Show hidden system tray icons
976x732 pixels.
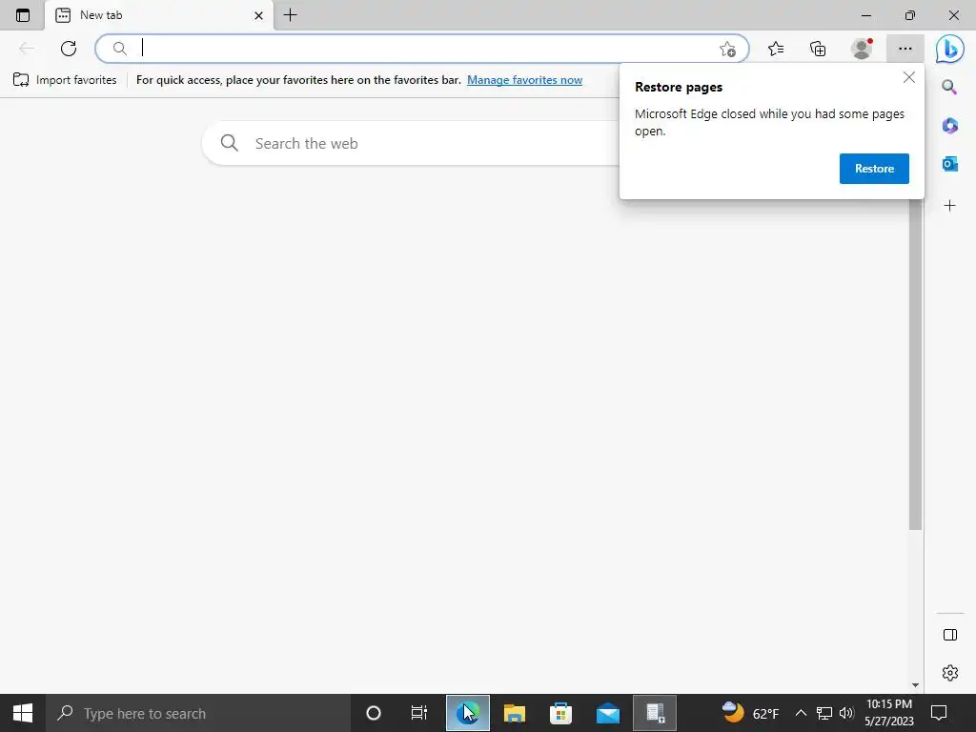coord(801,713)
